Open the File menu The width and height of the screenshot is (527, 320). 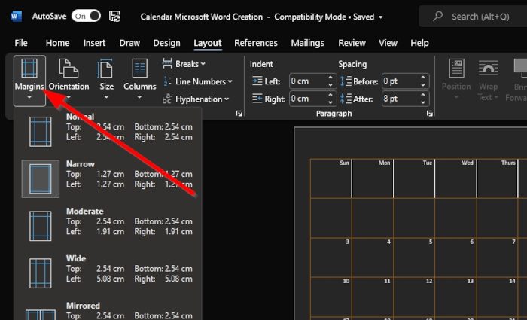click(21, 43)
